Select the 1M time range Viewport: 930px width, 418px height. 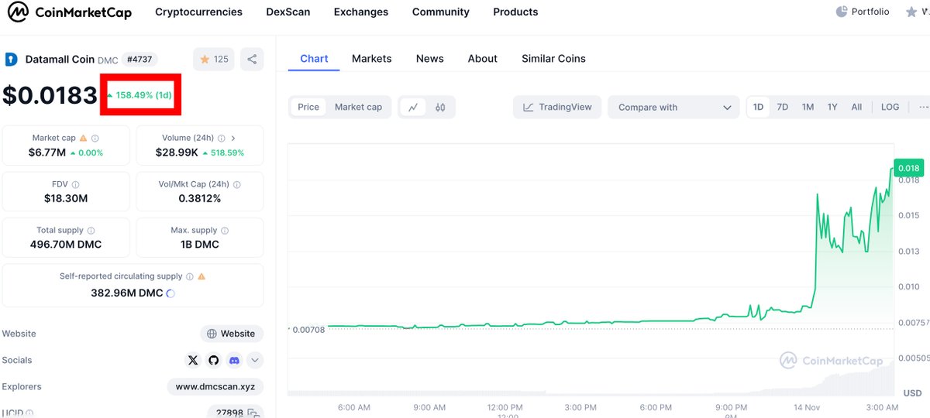pyautogui.click(x=808, y=108)
